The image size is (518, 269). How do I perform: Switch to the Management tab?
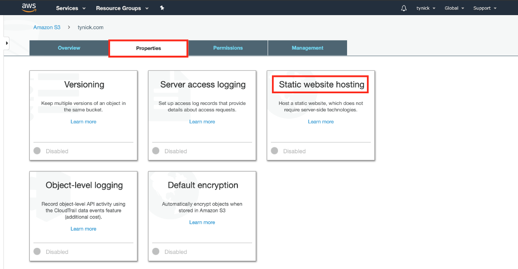pos(307,48)
